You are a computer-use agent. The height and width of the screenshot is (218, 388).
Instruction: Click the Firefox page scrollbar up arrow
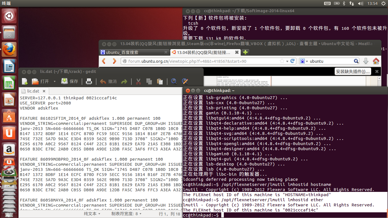tap(379, 78)
